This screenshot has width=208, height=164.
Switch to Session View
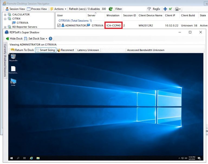15,9
